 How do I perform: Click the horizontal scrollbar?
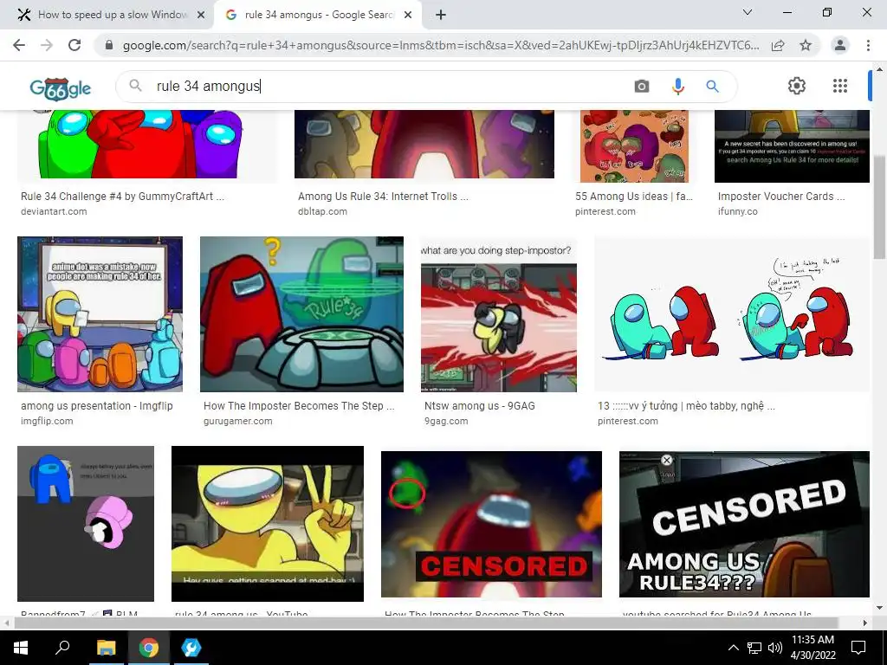click(x=426, y=623)
